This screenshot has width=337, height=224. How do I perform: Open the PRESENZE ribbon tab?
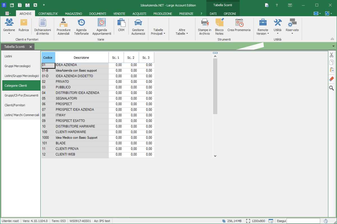(x=186, y=13)
